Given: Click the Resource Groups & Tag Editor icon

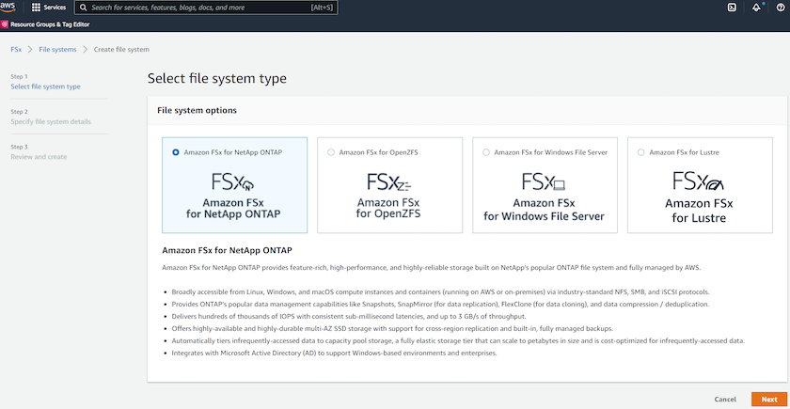Looking at the screenshot, I should pyautogui.click(x=6, y=24).
